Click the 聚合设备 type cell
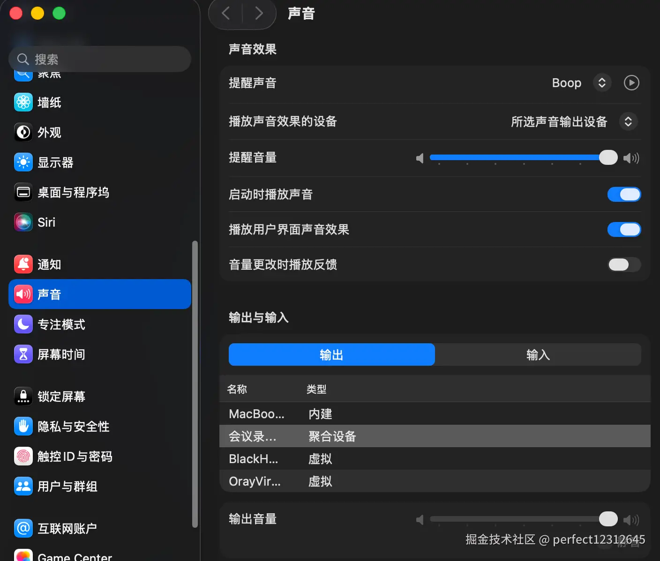 click(x=332, y=436)
